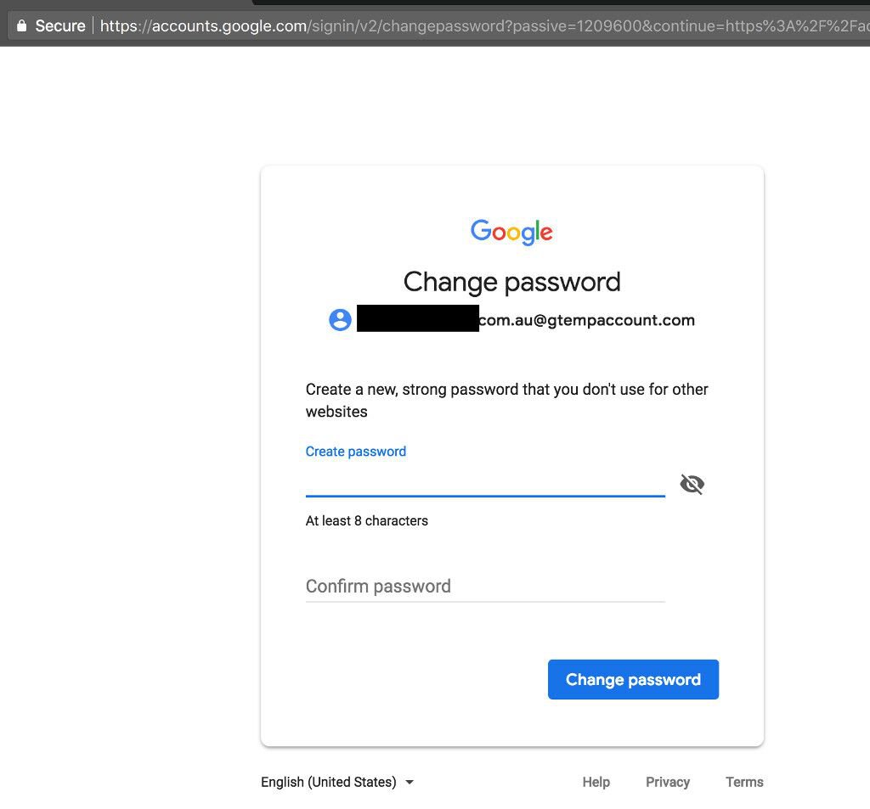870x809 pixels.
Task: Click the black redacted box beside the avatar
Action: coord(418,318)
